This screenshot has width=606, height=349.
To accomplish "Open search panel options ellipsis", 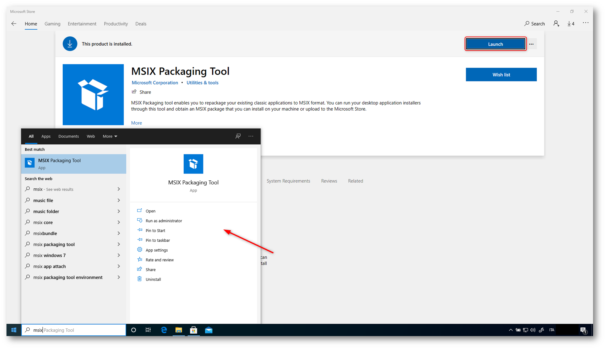I will (251, 136).
